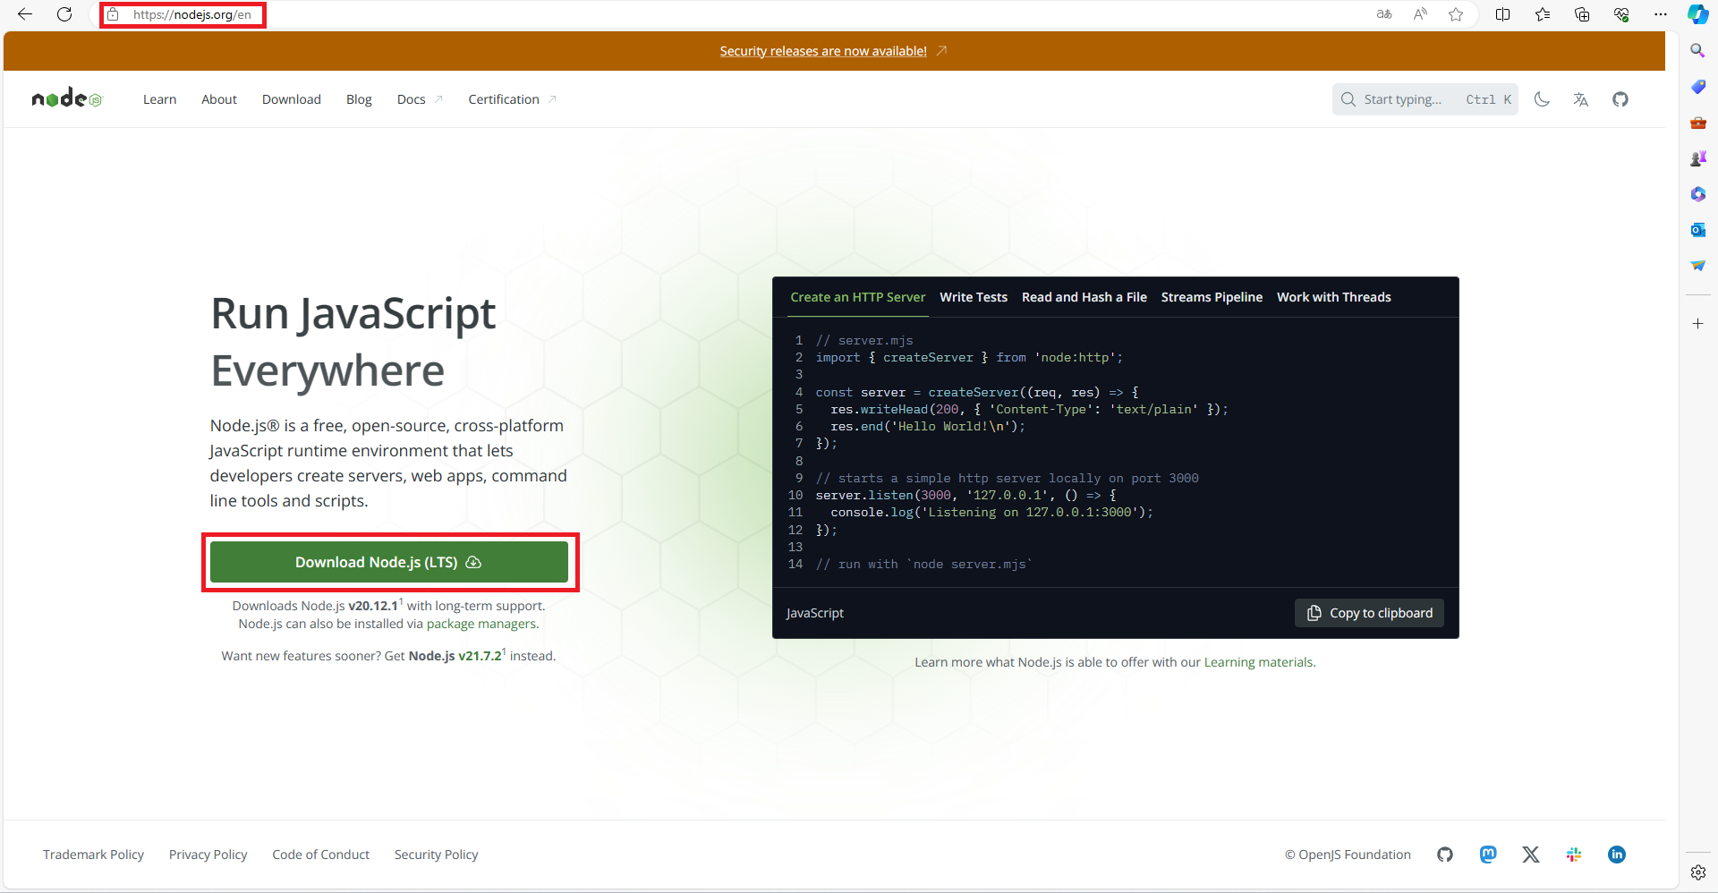Add this page to favorites star
This screenshot has width=1718, height=893.
[x=1456, y=14]
